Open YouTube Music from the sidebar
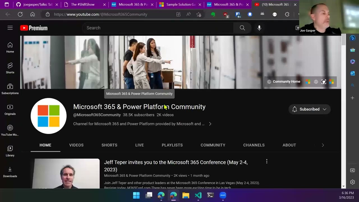The height and width of the screenshot is (202, 359). (x=10, y=130)
